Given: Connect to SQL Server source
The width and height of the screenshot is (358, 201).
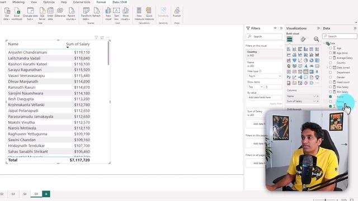Looking at the screenshot, I should coord(43,13).
